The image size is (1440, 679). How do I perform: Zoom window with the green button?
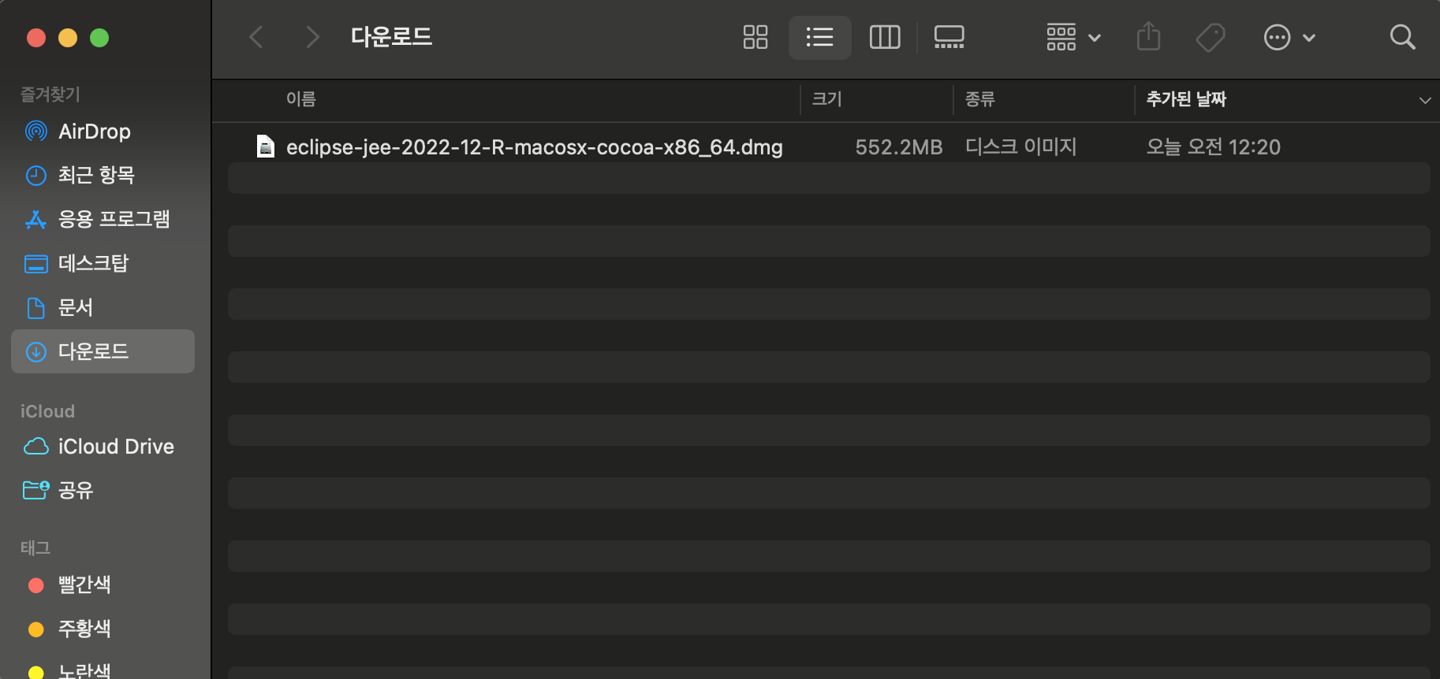[x=99, y=38]
